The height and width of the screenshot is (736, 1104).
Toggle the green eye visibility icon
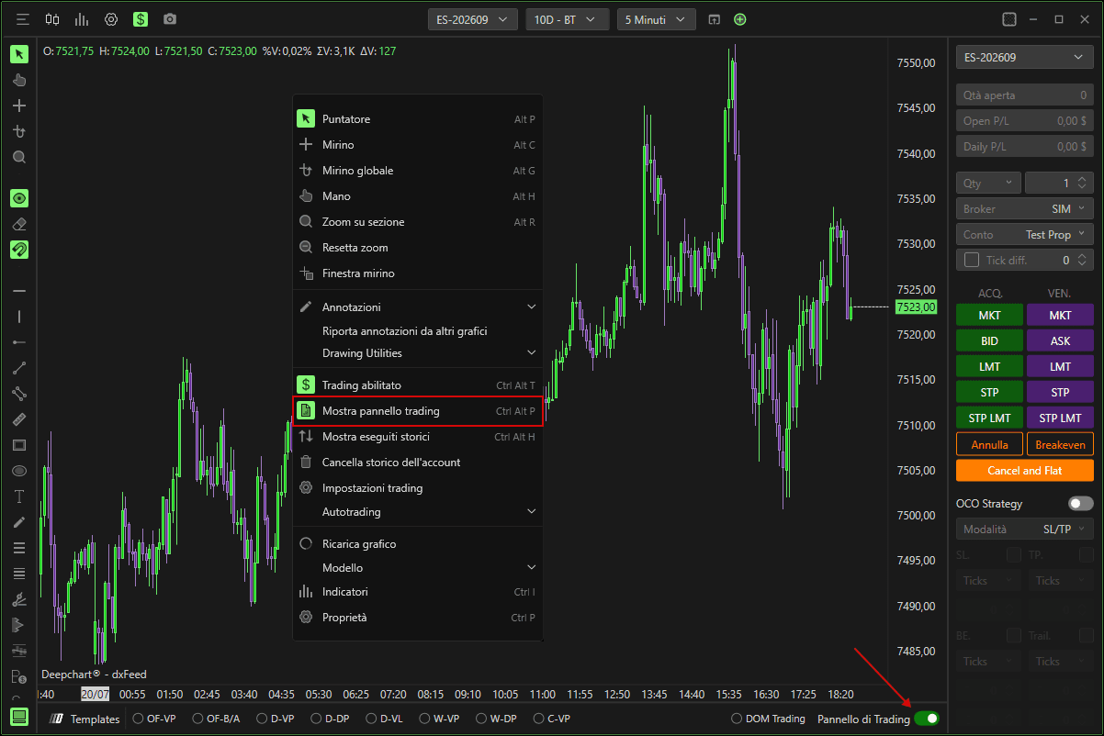point(19,198)
